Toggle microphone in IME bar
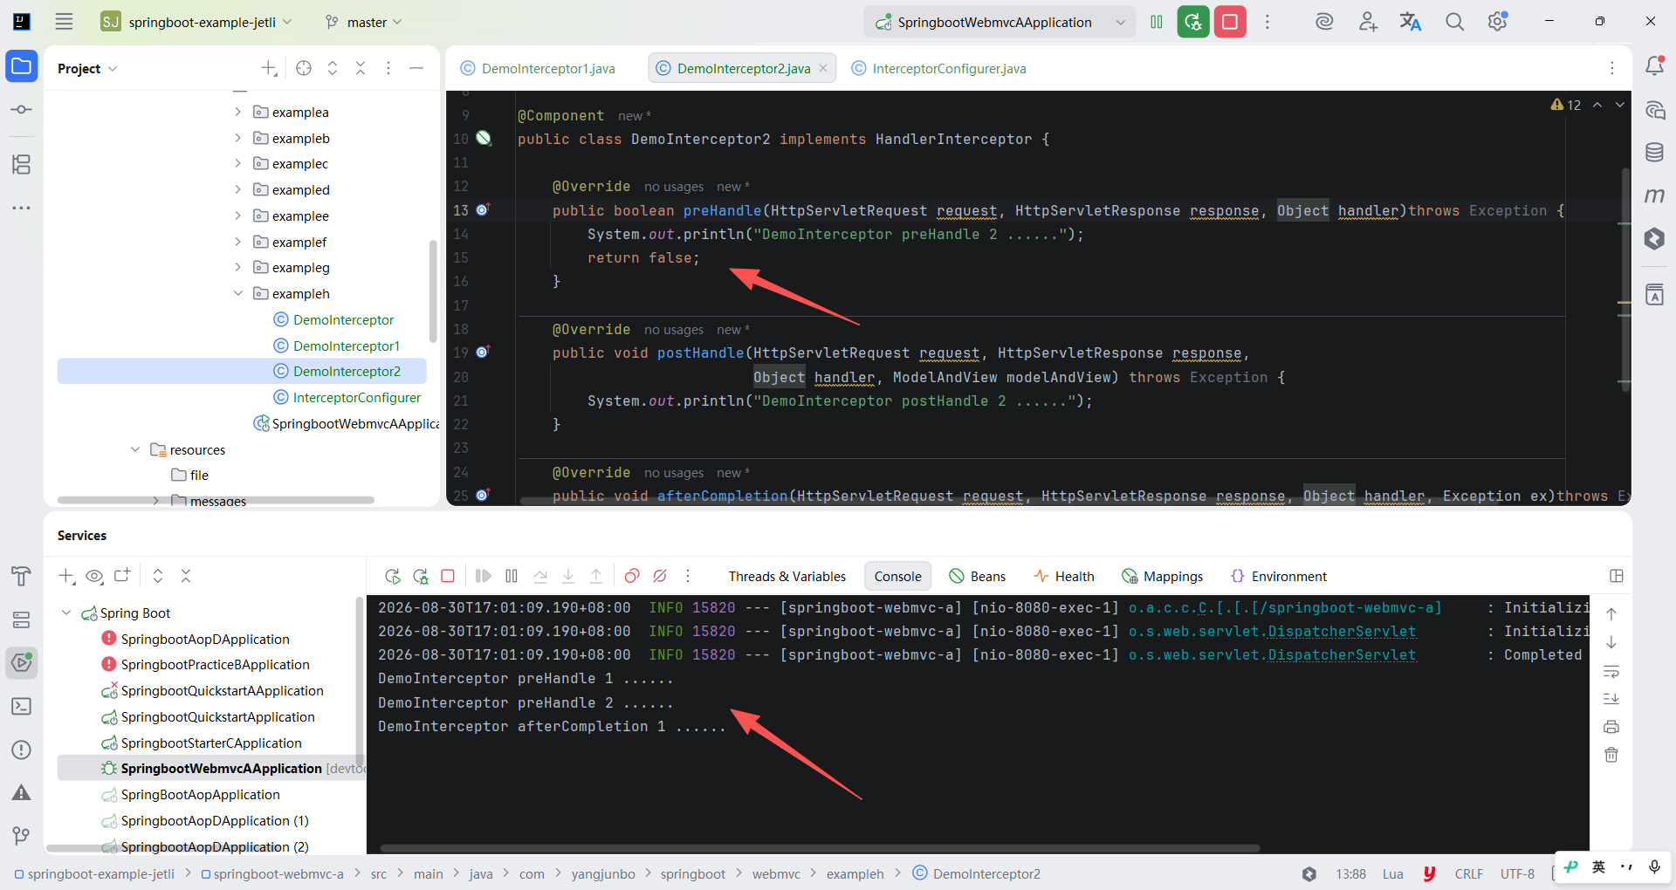 [1654, 866]
